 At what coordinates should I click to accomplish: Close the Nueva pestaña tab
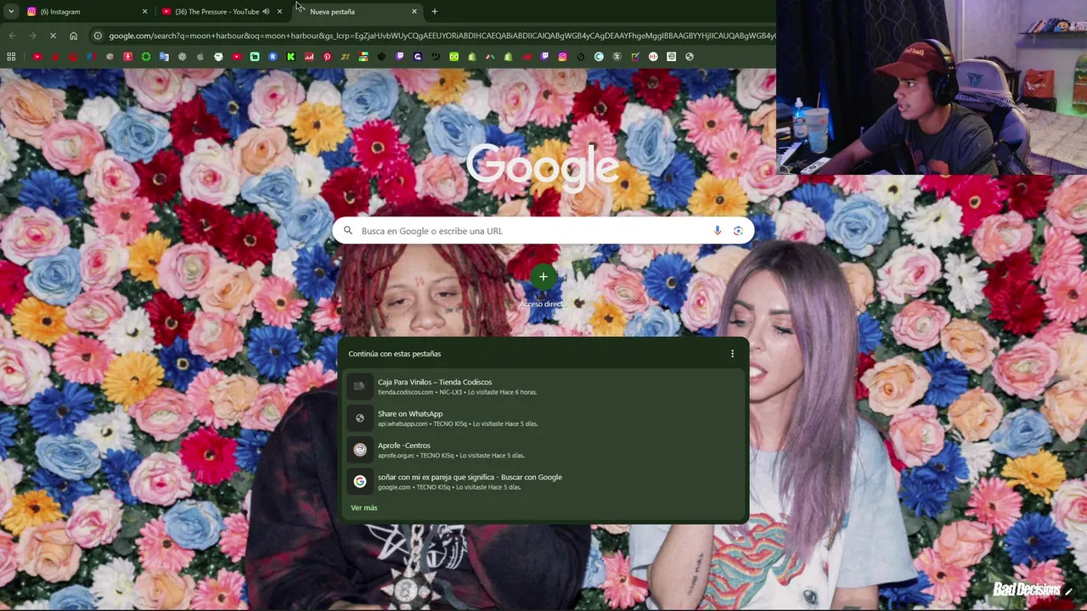click(x=414, y=12)
